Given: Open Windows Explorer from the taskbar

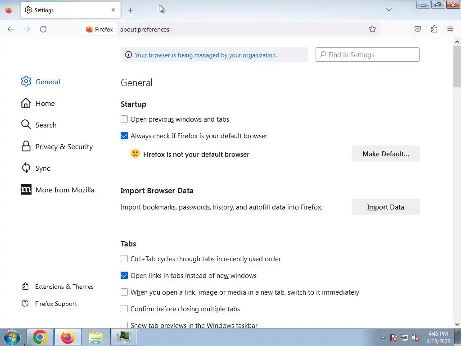Looking at the screenshot, I should coord(96,337).
